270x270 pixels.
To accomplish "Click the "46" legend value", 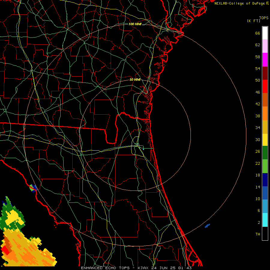I will coord(258,92).
